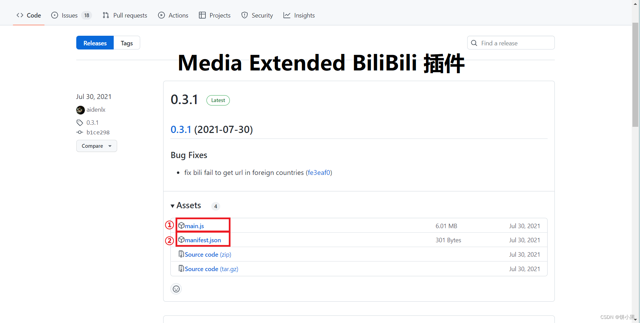Select the Pull requests icon

(x=106, y=15)
